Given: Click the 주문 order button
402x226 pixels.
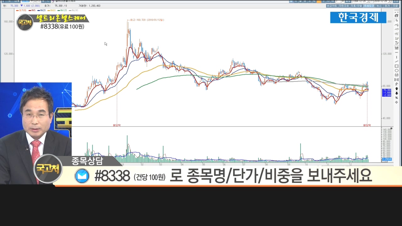Looking at the screenshot, I should point(396,6).
